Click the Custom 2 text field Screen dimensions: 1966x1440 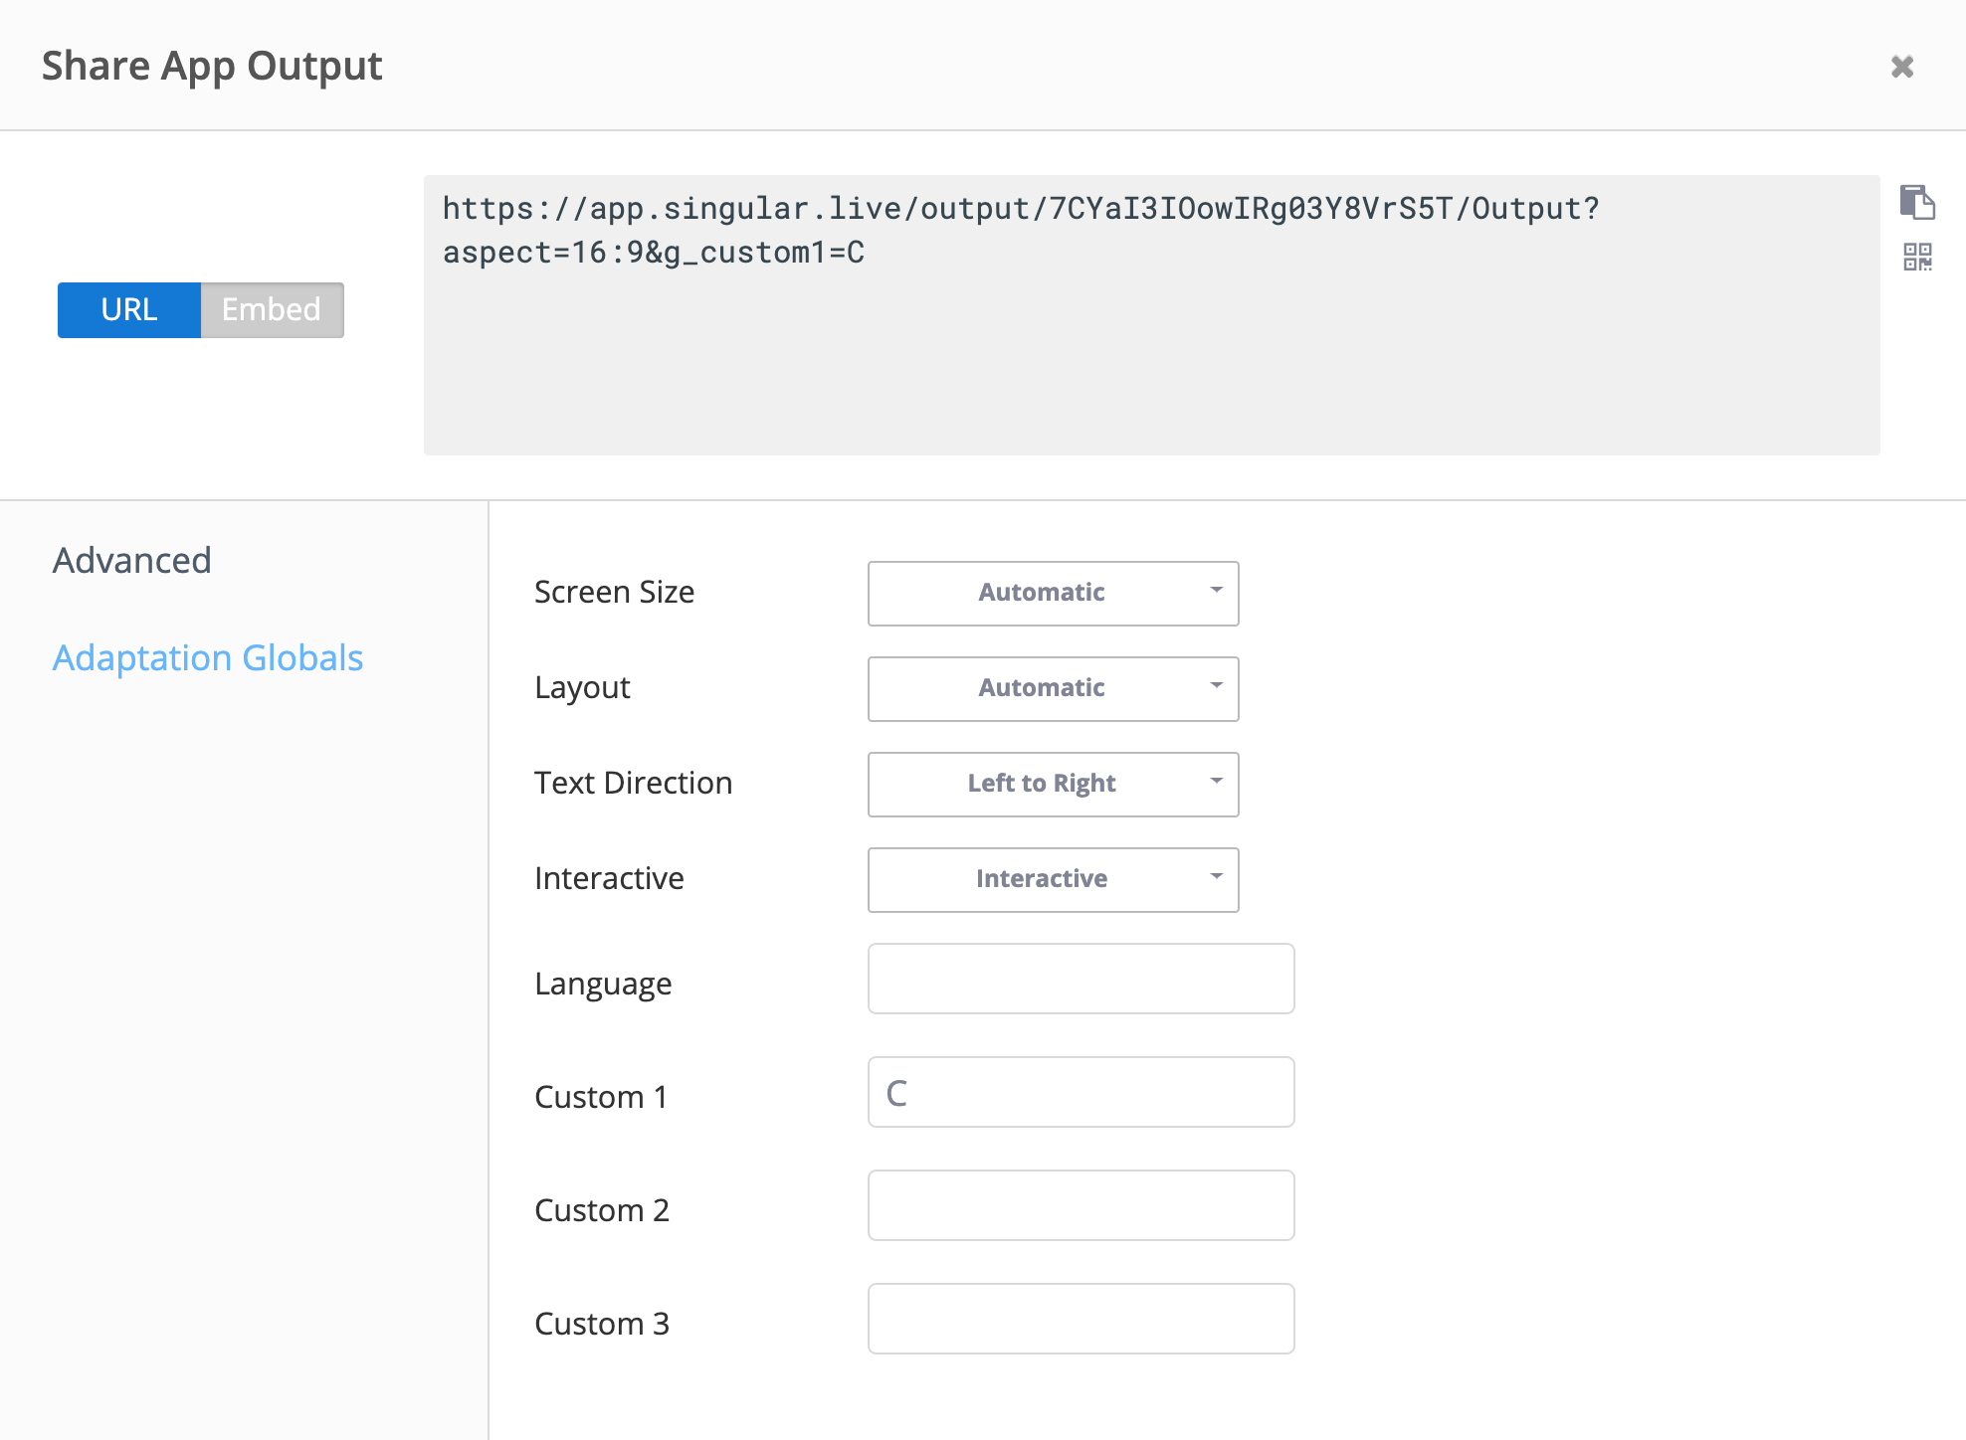[x=1081, y=1205]
